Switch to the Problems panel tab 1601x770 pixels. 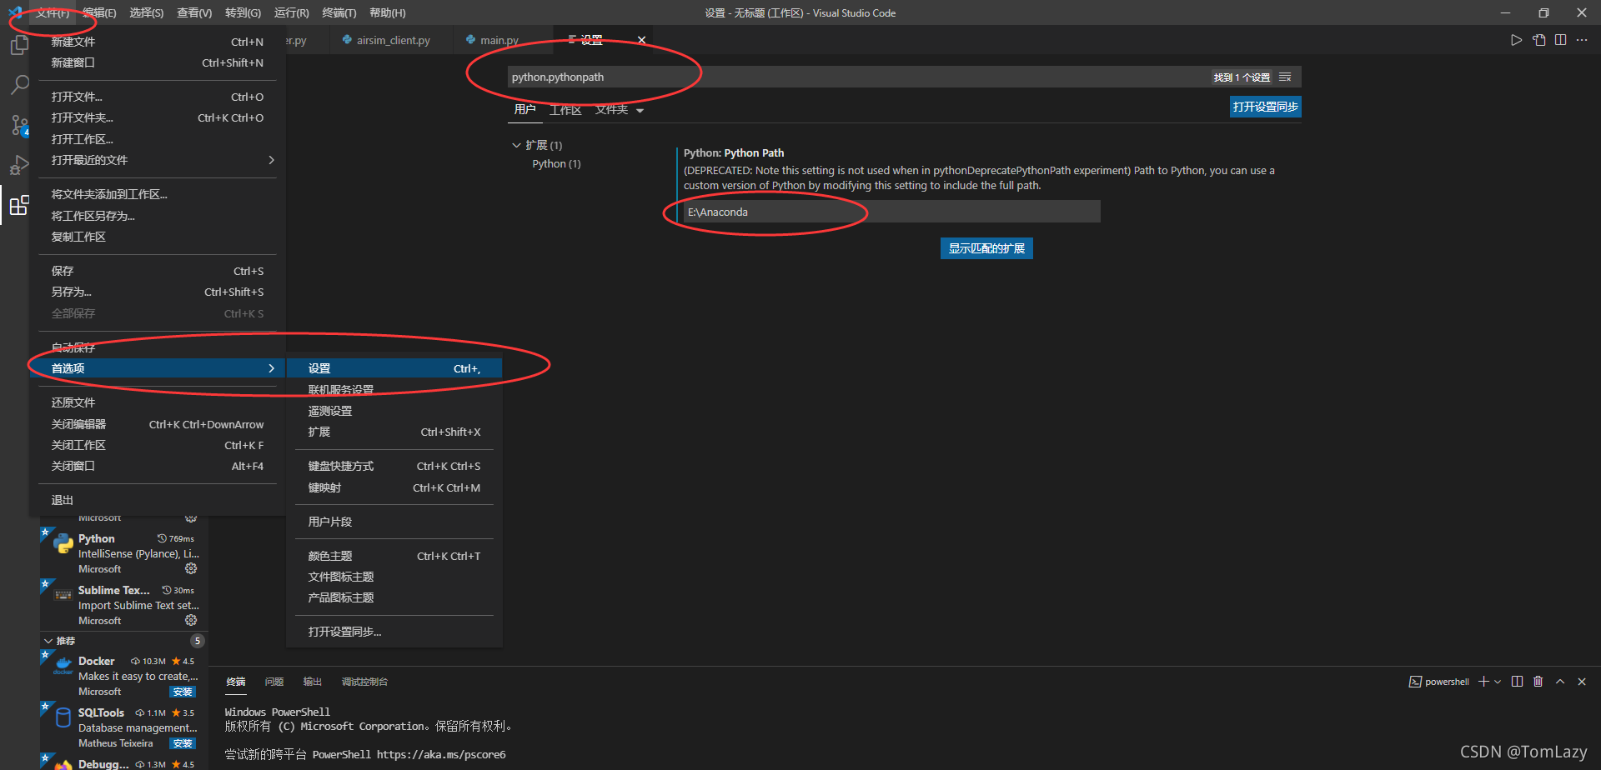[x=274, y=682]
